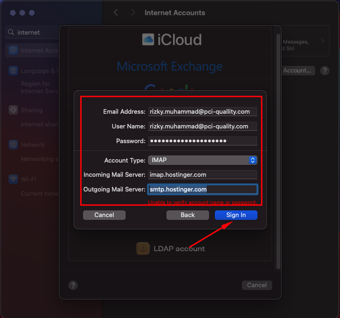This screenshot has height=318, width=340.
Task: Select Region for Internet Services result
Action: click(x=39, y=87)
